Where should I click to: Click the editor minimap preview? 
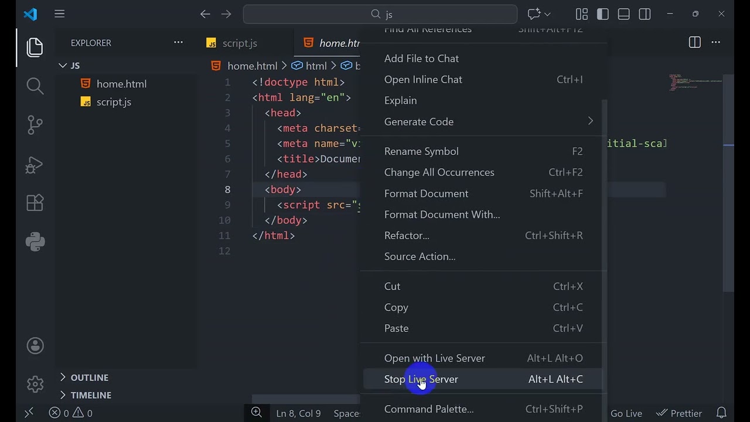point(696,82)
